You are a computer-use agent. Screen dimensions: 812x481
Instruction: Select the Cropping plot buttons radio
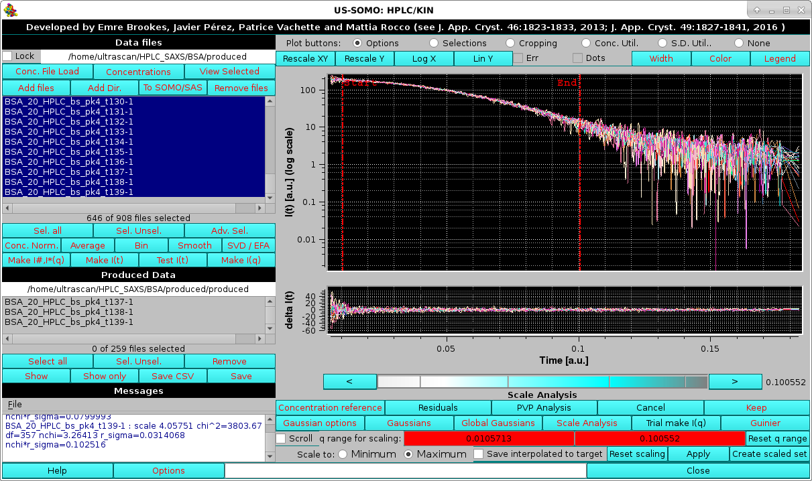click(x=510, y=43)
